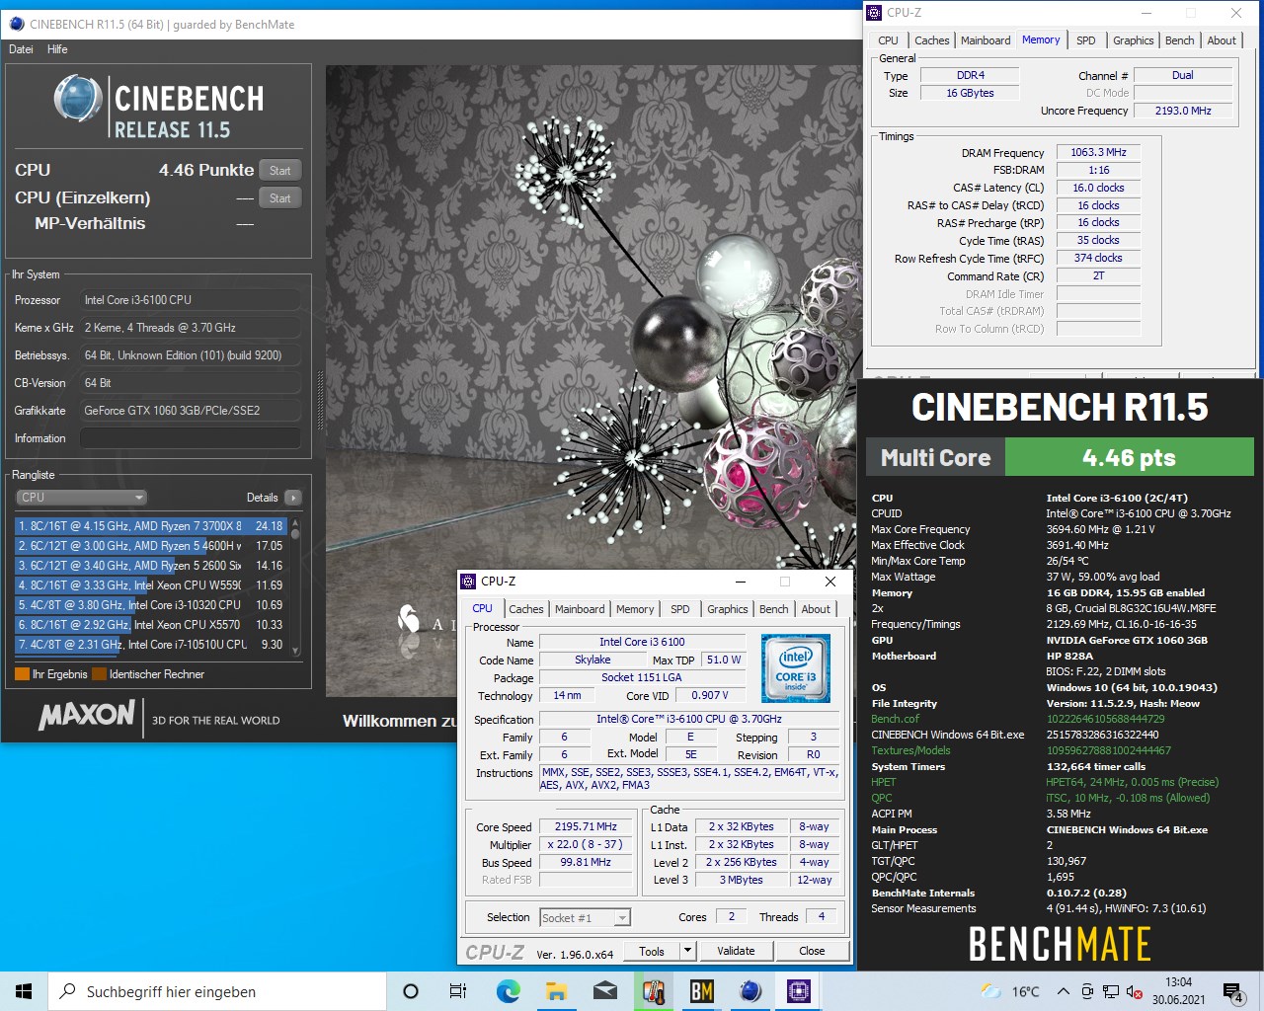Open About tab in front CPU-Z
Viewport: 1264px width, 1011px height.
pyautogui.click(x=816, y=609)
